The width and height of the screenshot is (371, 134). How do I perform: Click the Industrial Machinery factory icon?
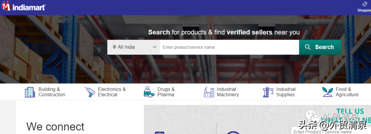tap(209, 92)
